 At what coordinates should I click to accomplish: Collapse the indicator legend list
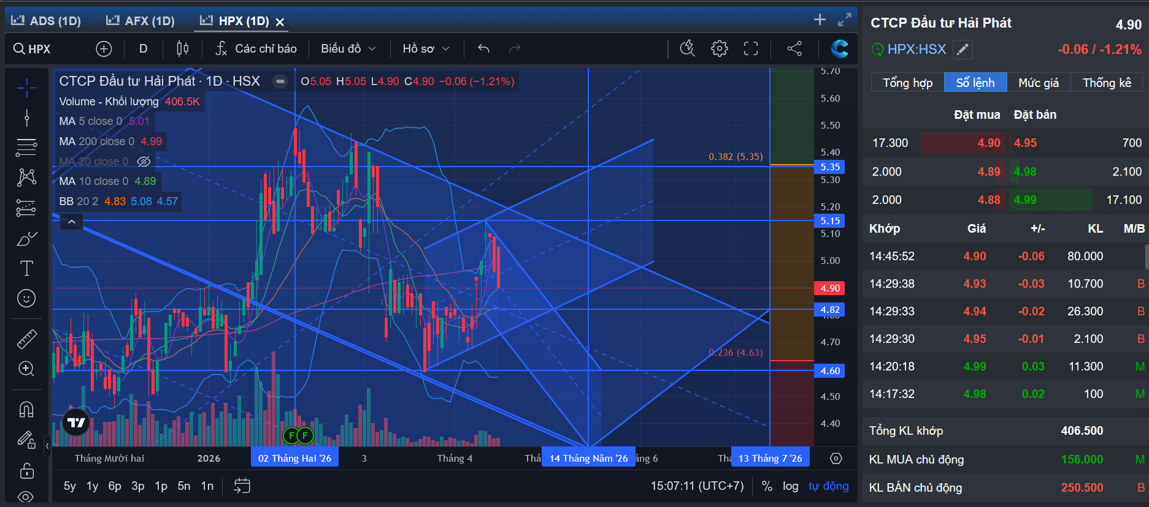pos(72,222)
